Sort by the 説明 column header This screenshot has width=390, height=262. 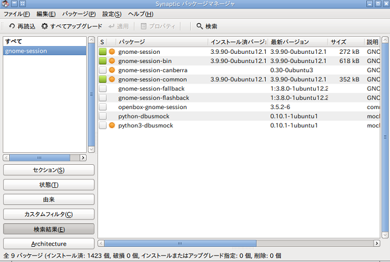click(372, 42)
